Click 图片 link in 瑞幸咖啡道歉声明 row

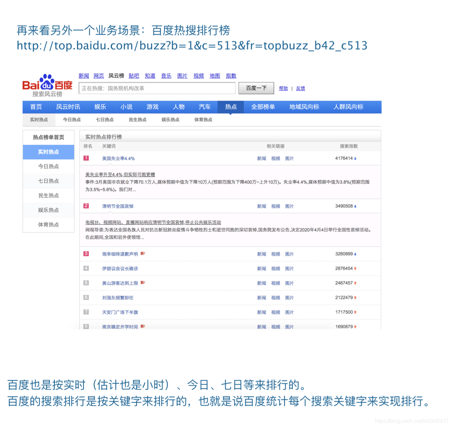[289, 254]
